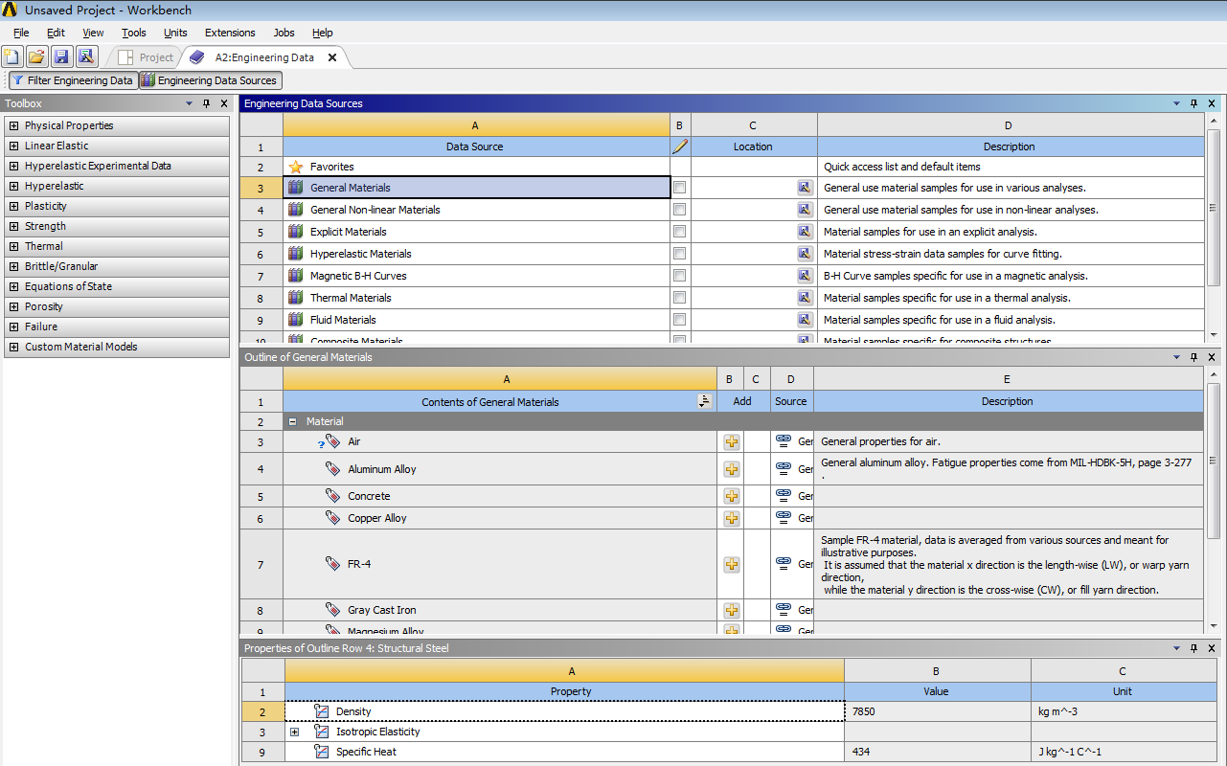Click the Save As toolbar icon
Screen dimensions: 1227x766
coord(86,57)
